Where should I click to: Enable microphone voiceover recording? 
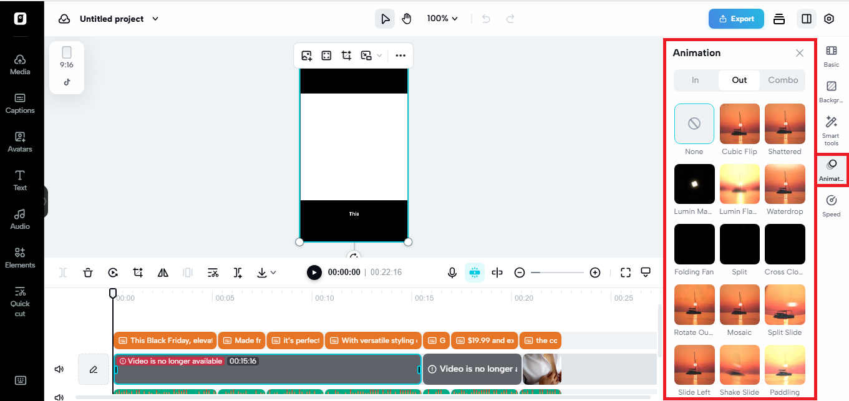tap(452, 273)
